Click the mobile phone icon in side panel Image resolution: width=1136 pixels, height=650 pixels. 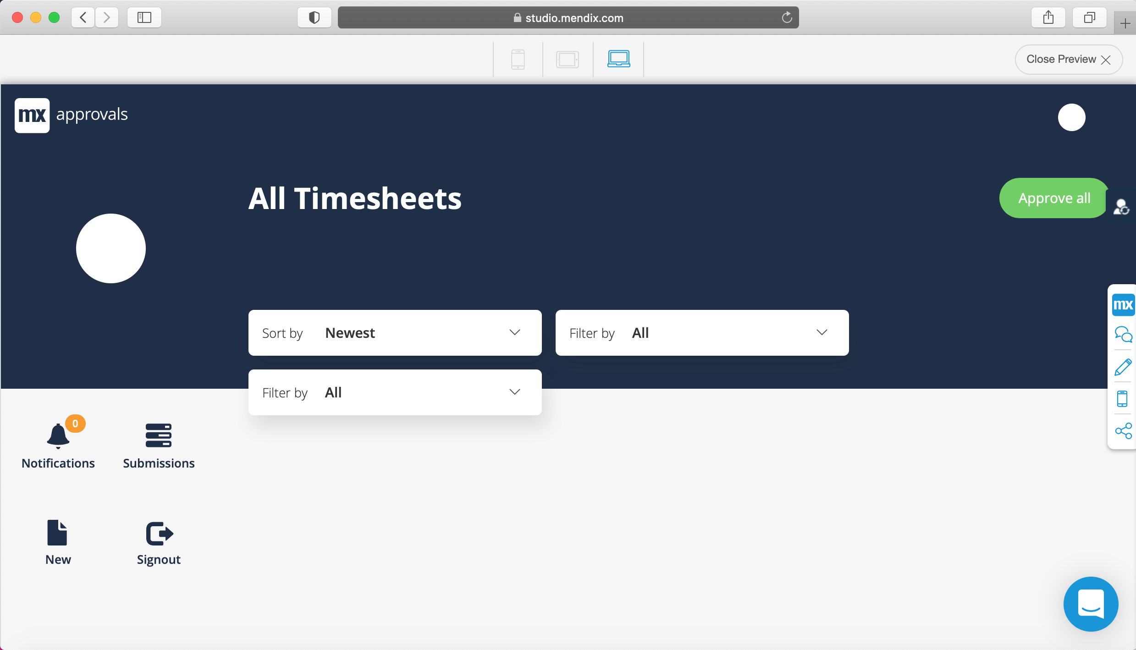pos(1122,399)
